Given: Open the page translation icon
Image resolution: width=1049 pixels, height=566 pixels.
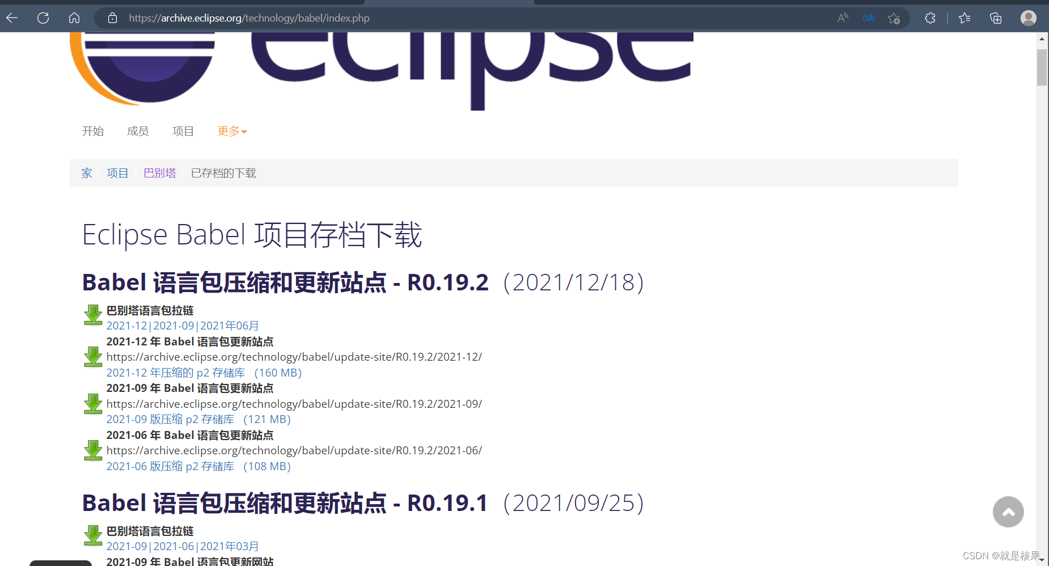Looking at the screenshot, I should 868,18.
